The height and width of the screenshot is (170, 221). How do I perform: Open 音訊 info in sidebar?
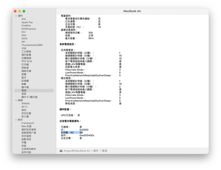coord(24,94)
